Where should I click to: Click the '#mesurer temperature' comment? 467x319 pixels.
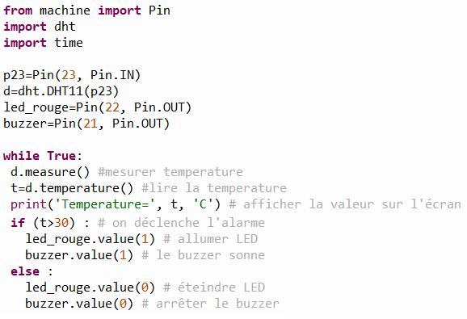170,172
